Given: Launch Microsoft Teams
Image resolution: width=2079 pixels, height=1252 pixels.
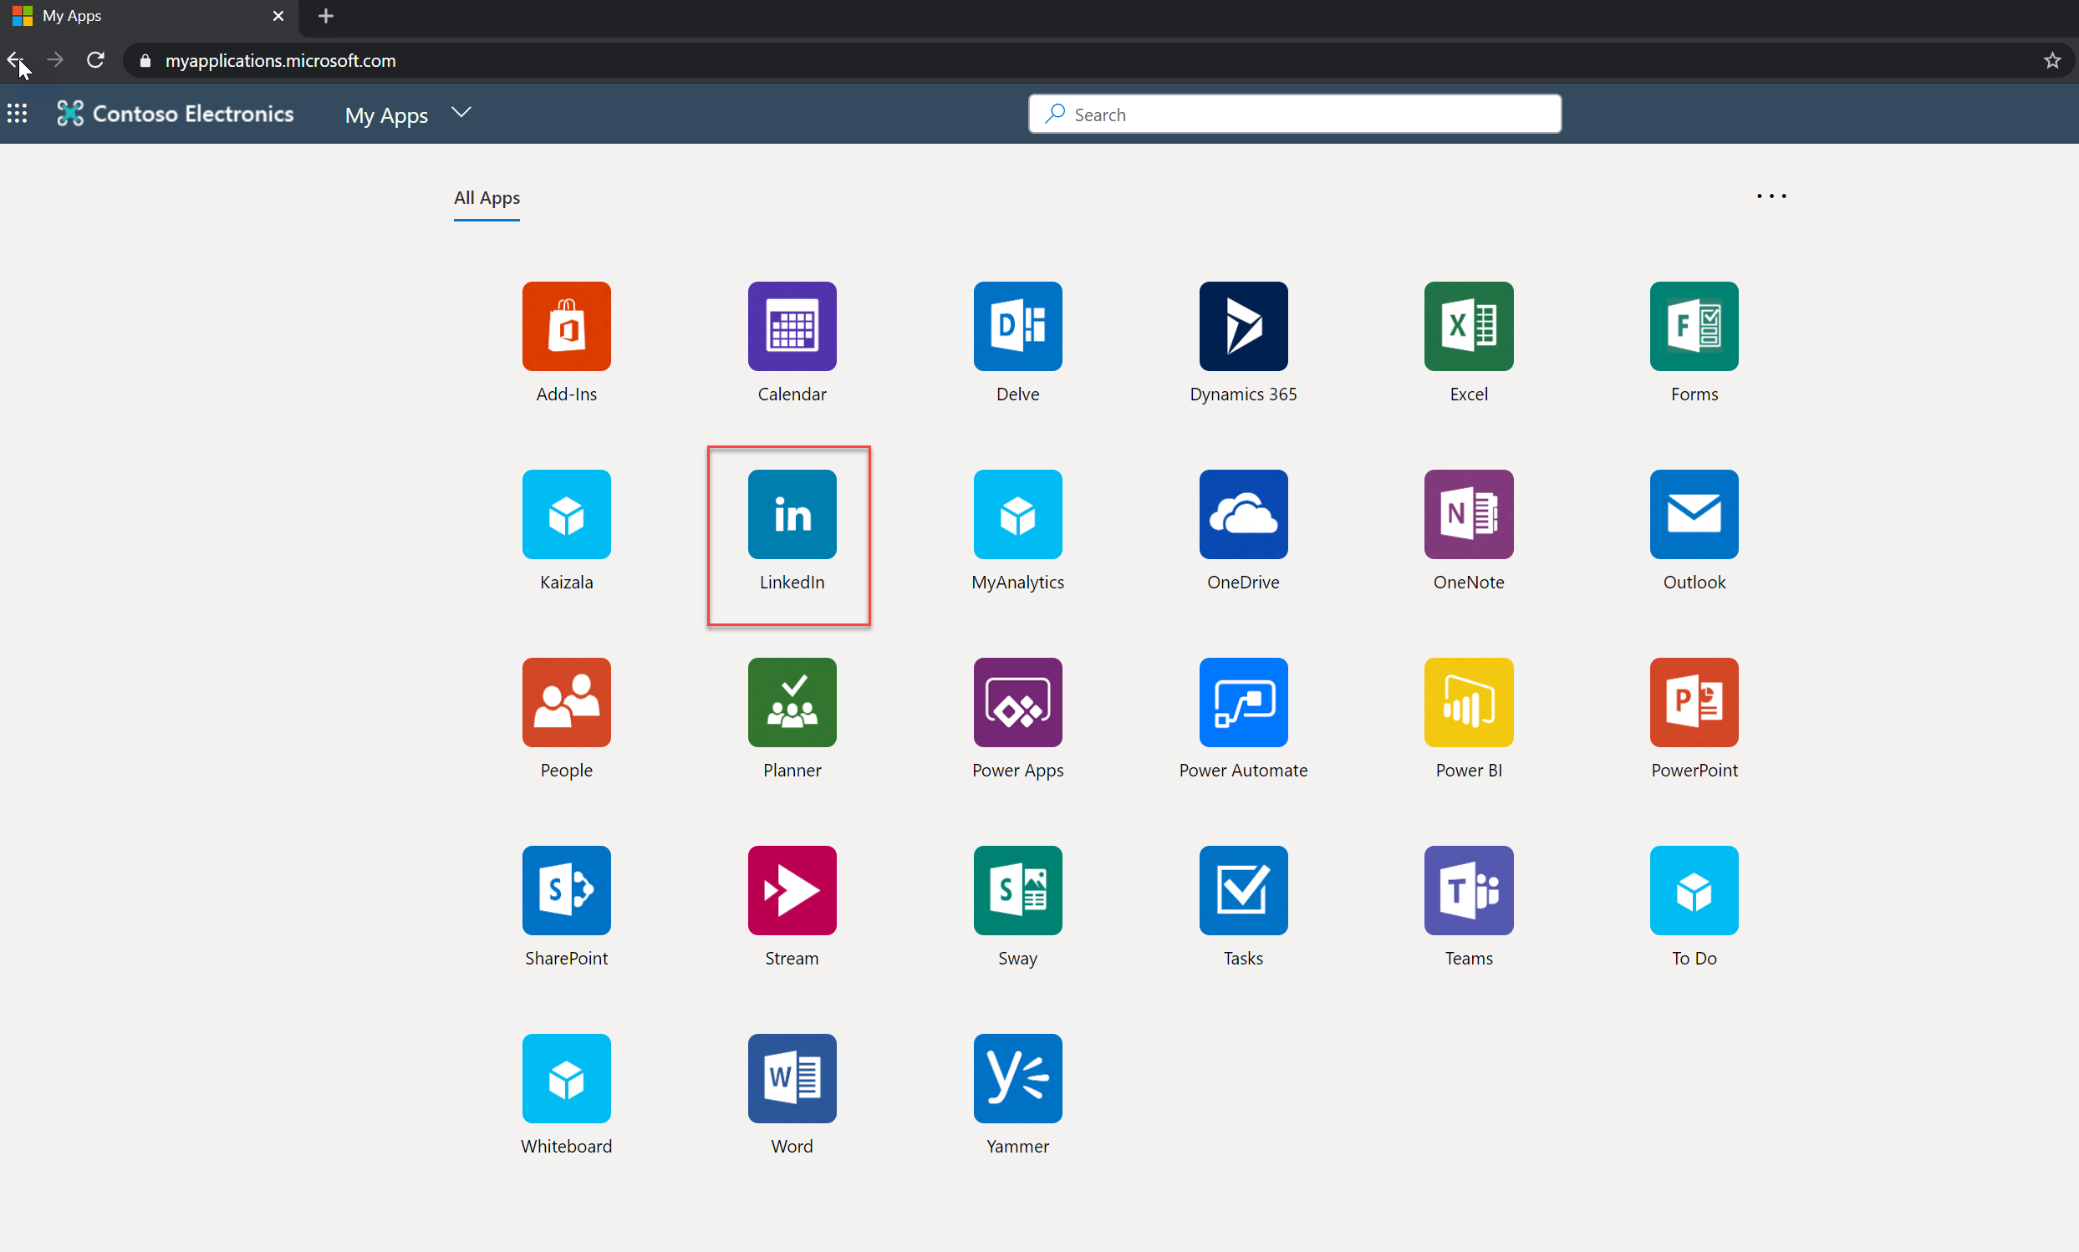Looking at the screenshot, I should 1468,890.
